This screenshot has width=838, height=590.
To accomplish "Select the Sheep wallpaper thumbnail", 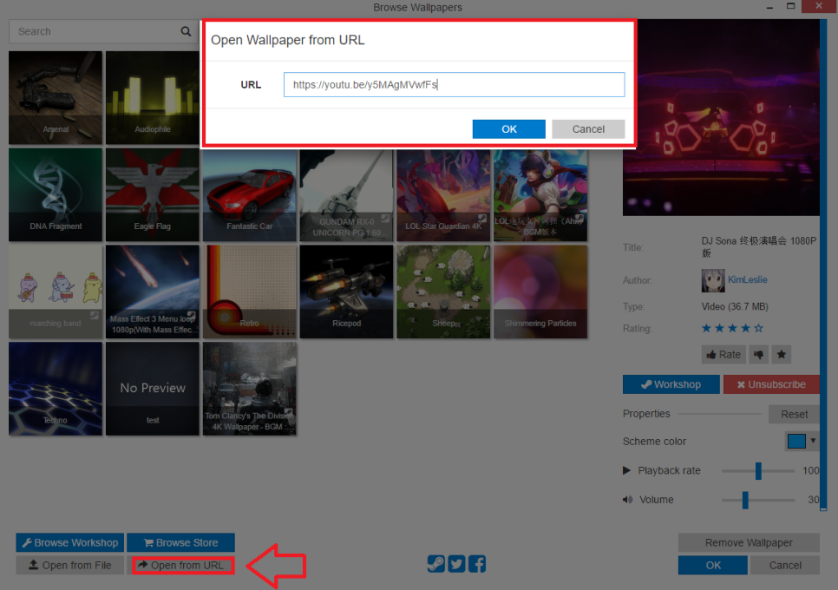I will [443, 292].
